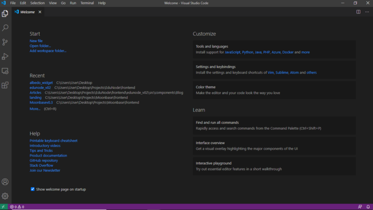Click Join our Newsletter link
The width and height of the screenshot is (373, 210).
click(45, 170)
